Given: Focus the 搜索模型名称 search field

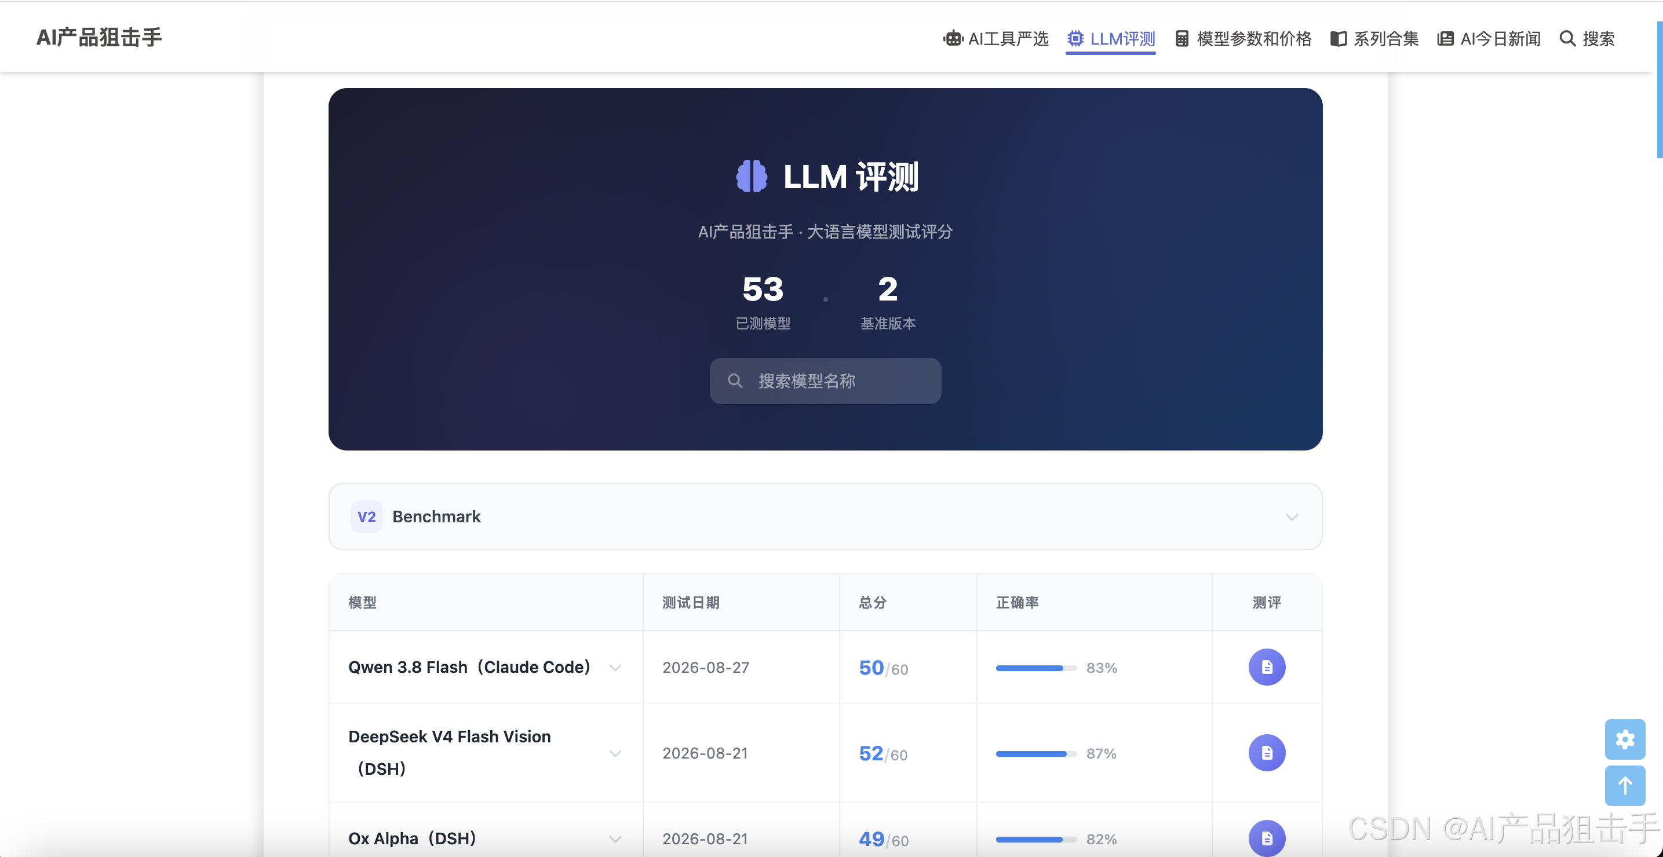Looking at the screenshot, I should tap(825, 381).
